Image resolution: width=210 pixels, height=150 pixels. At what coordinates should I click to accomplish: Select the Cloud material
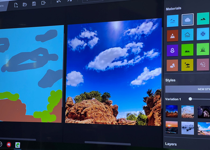(x=187, y=20)
